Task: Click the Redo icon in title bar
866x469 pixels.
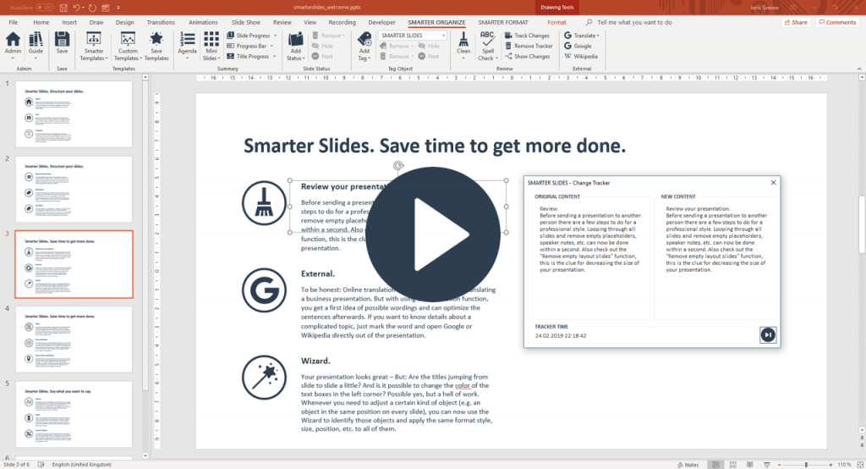Action: [92, 8]
